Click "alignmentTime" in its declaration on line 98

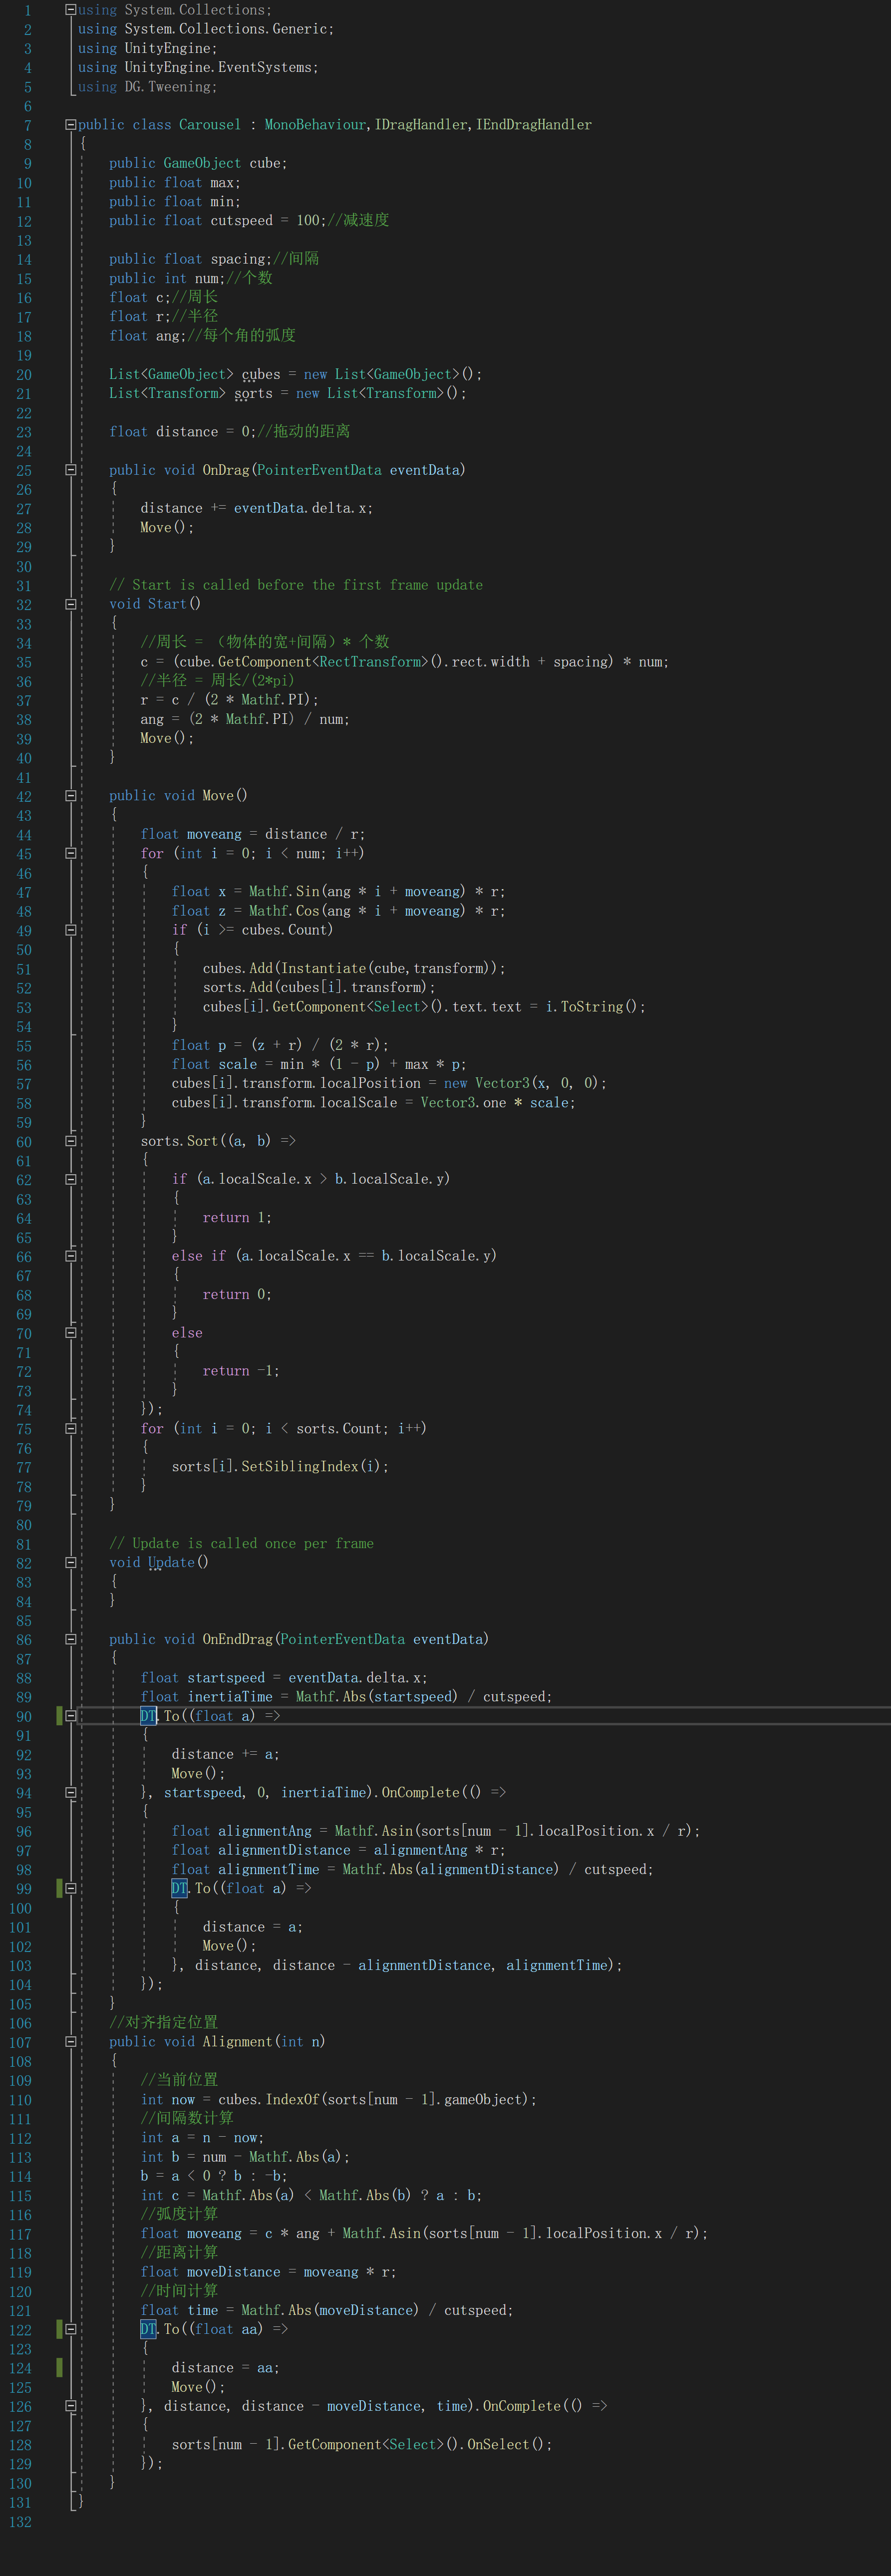pos(269,1870)
